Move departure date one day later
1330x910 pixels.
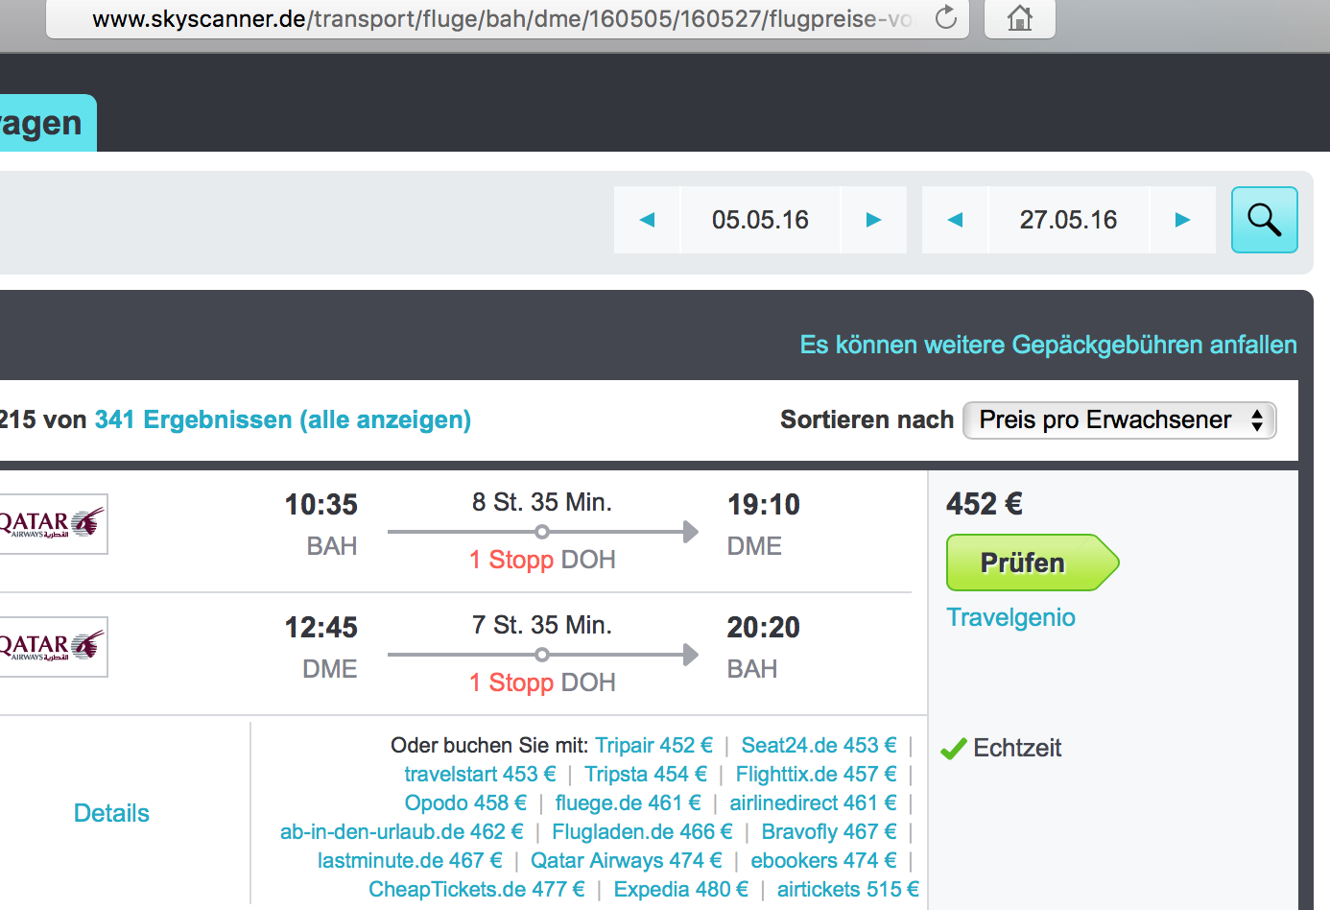(873, 220)
